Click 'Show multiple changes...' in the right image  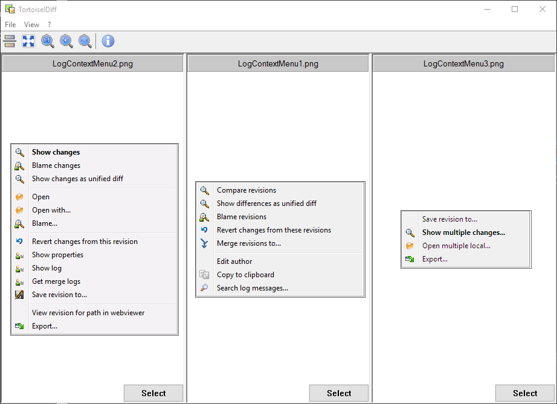click(x=463, y=232)
